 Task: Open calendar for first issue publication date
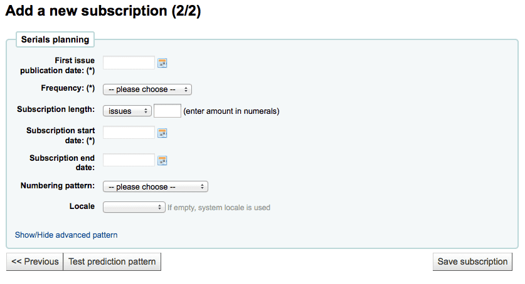click(x=162, y=63)
